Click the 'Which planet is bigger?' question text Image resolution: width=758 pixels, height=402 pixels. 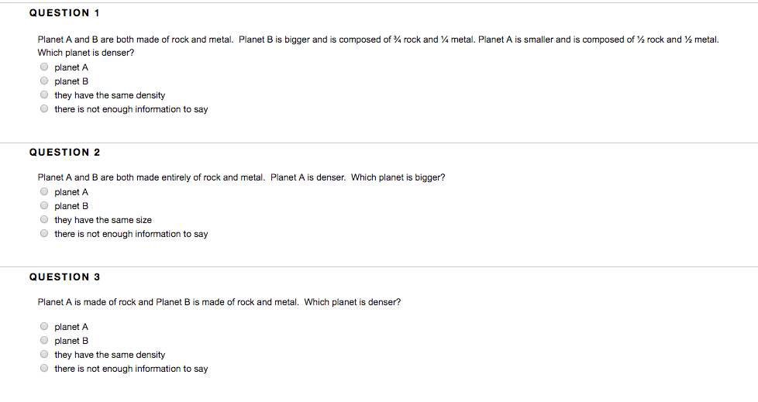pos(398,177)
